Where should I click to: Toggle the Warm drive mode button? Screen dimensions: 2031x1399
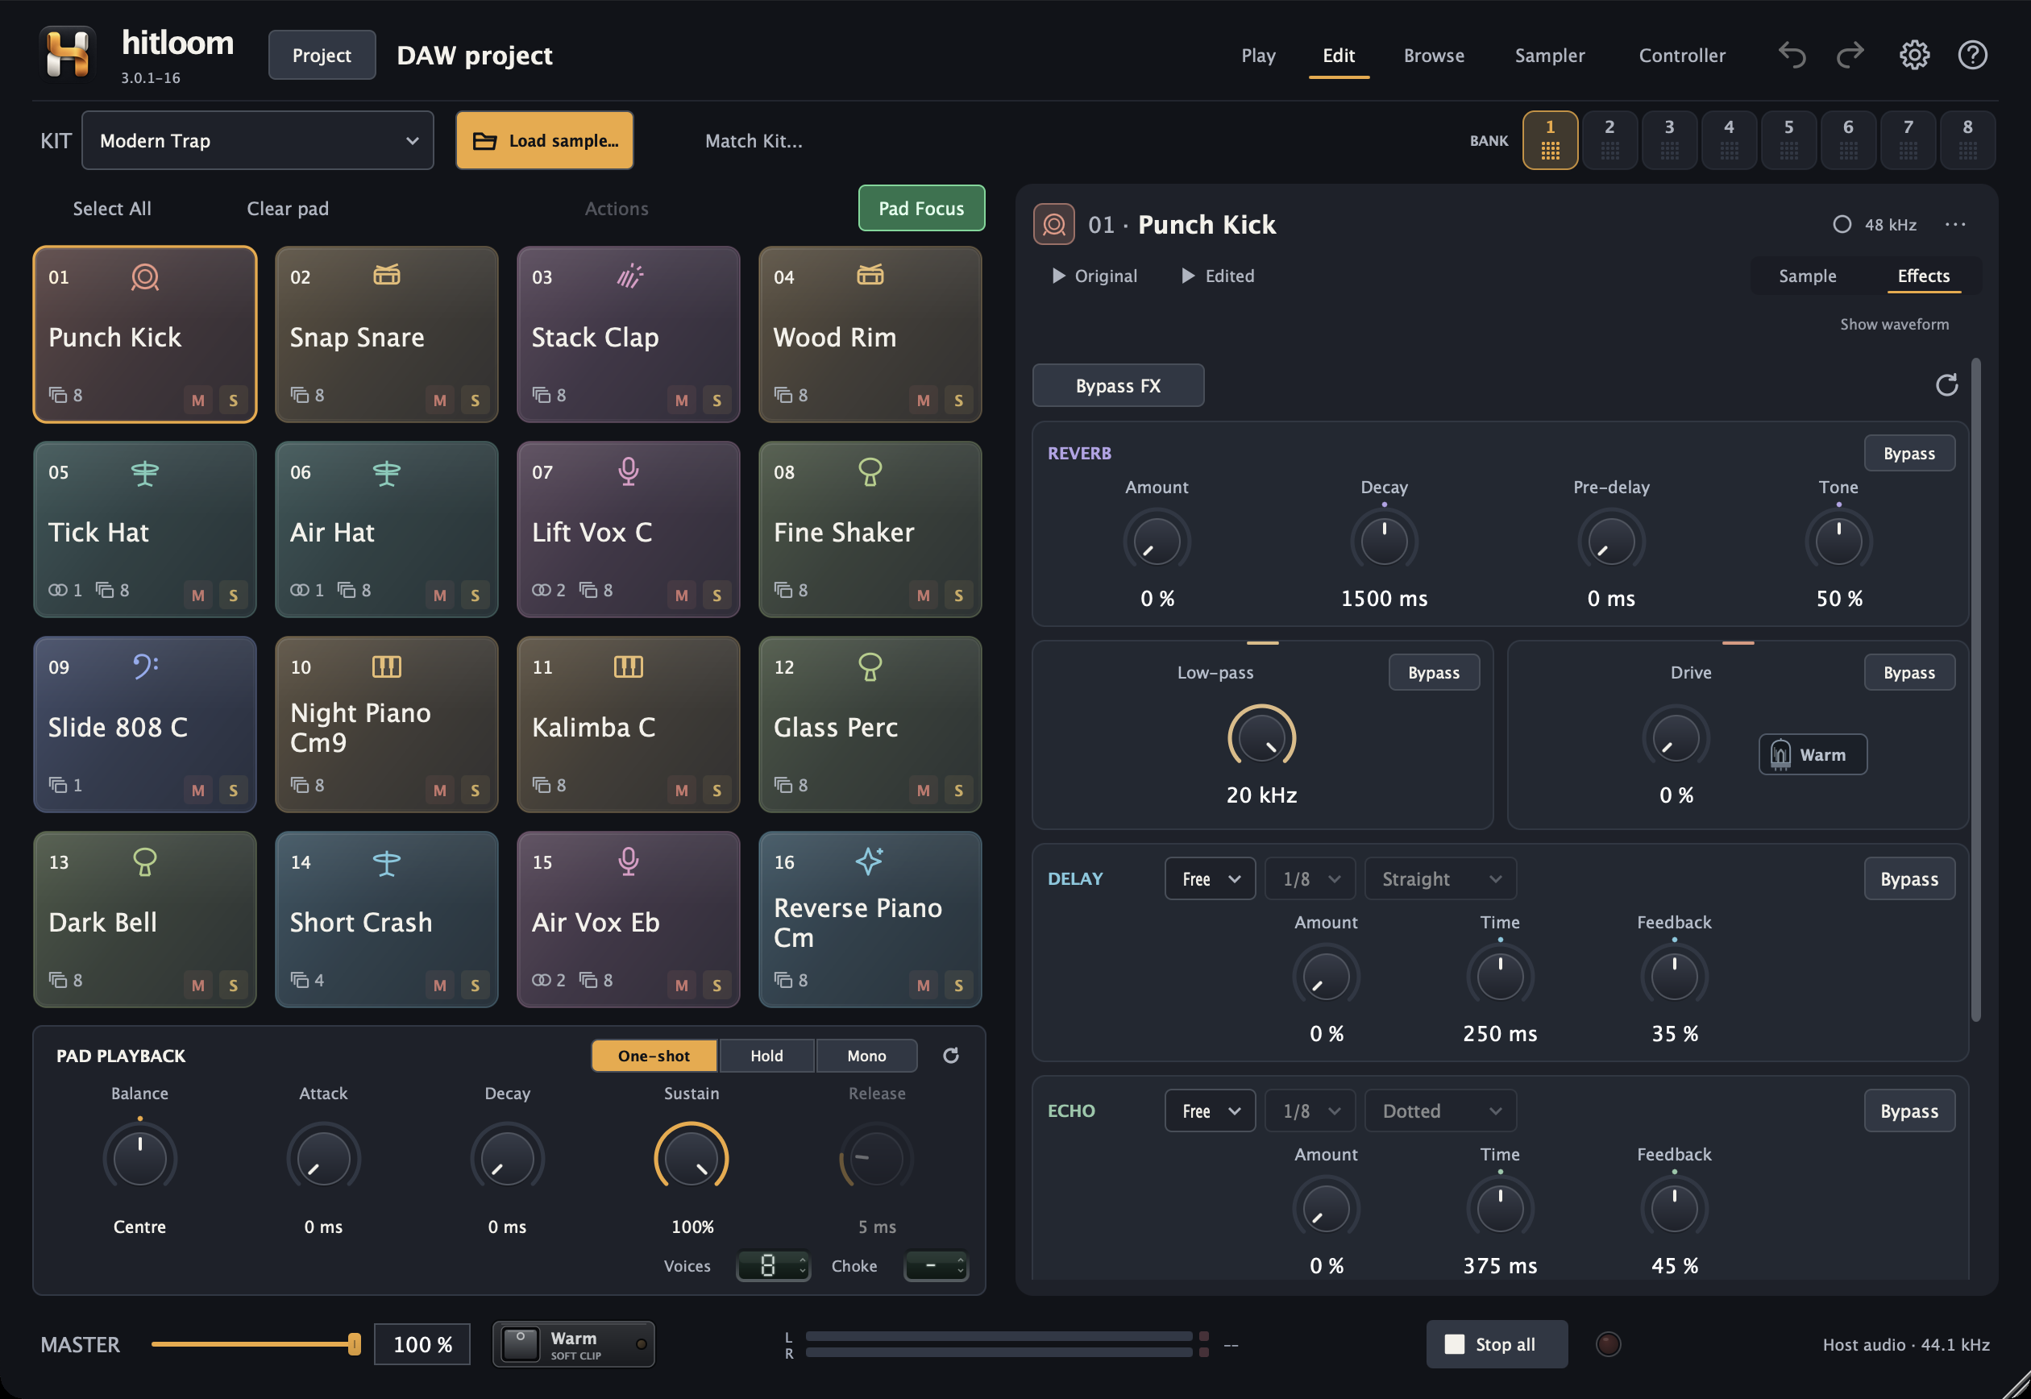tap(1812, 755)
